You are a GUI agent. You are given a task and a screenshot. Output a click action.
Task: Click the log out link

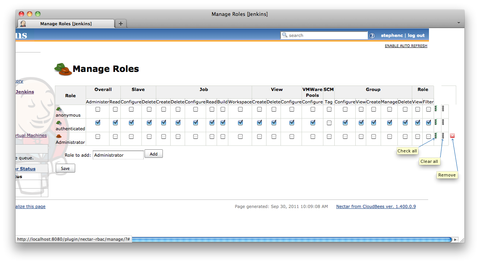pyautogui.click(x=416, y=35)
